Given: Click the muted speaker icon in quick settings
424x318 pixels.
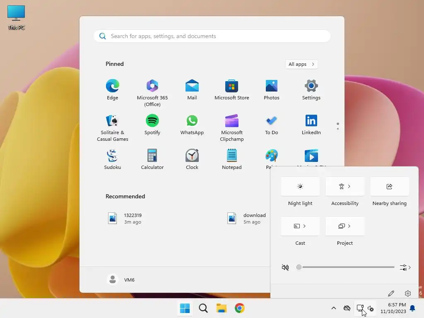Looking at the screenshot, I should click(285, 267).
